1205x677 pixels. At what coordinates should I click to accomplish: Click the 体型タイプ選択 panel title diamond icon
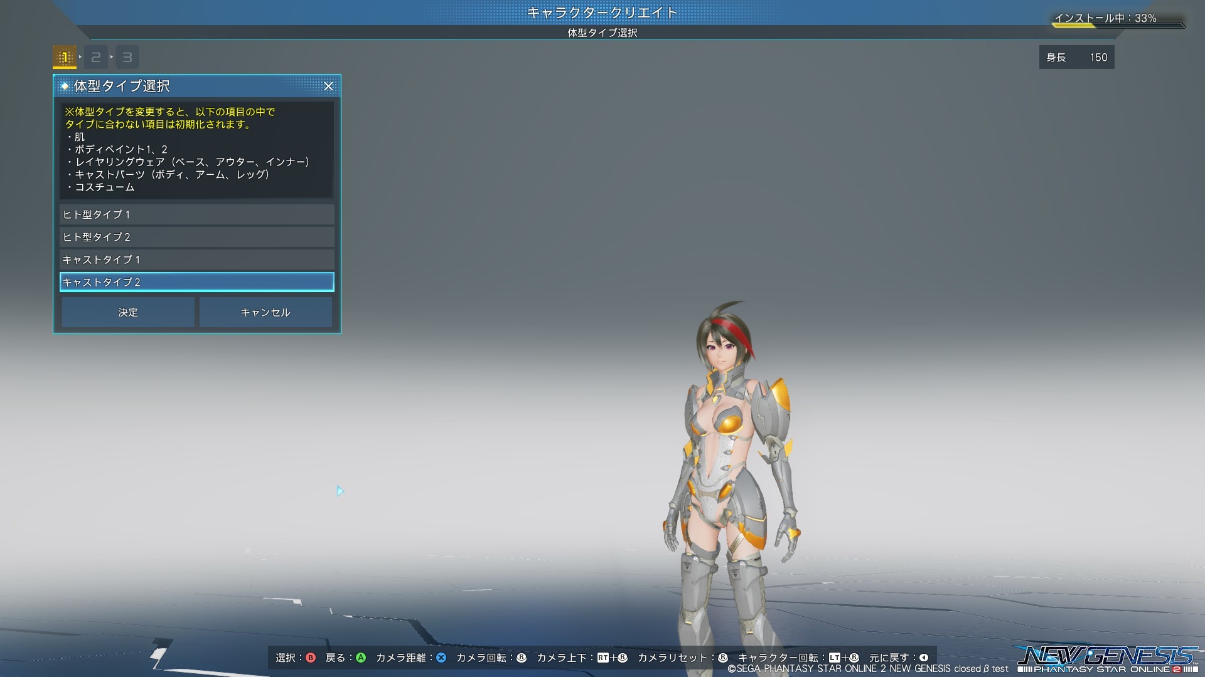65,86
